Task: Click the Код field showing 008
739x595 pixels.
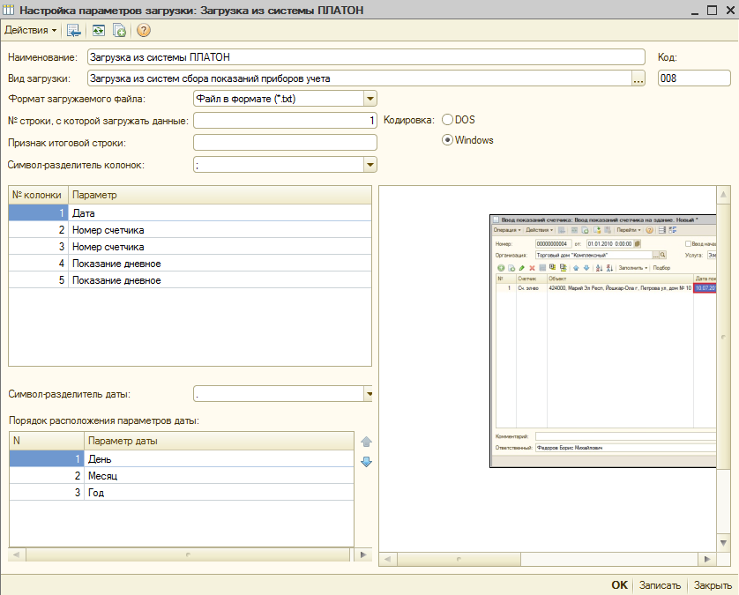Action: (694, 78)
